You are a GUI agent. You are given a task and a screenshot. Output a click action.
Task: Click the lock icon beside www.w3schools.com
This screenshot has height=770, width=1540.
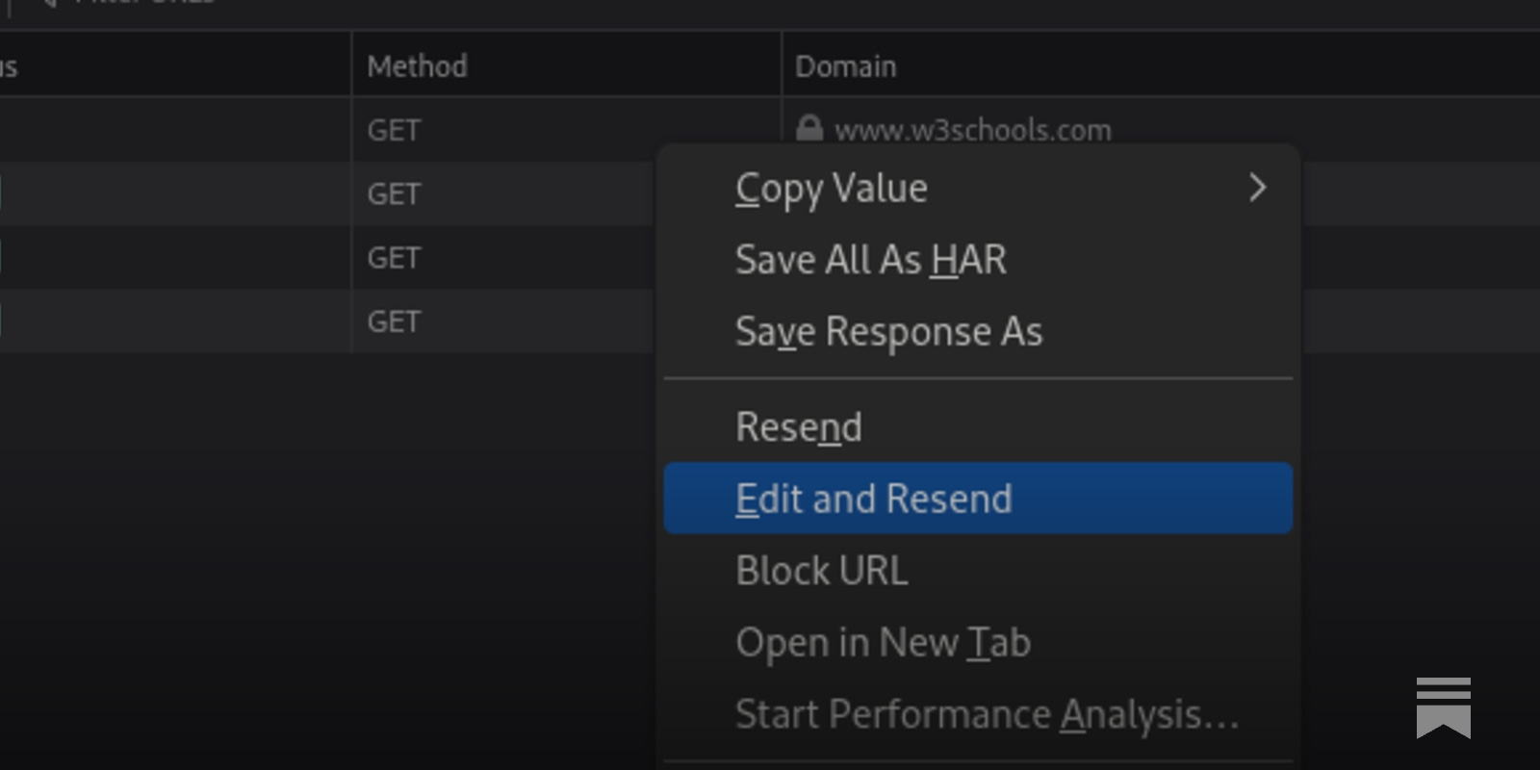point(809,128)
